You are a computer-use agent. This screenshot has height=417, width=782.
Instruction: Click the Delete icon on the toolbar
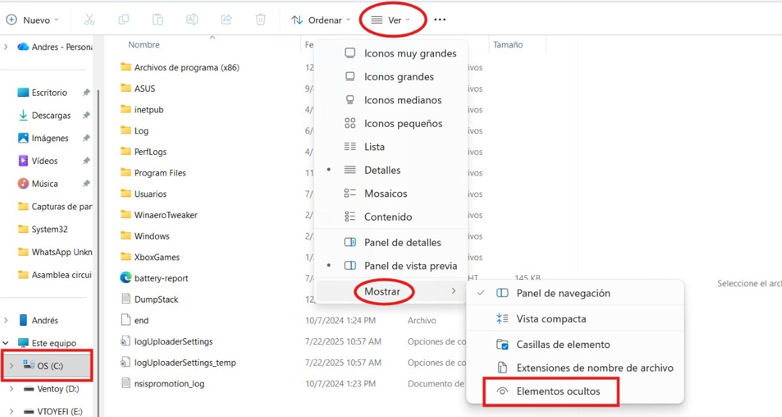pos(261,20)
